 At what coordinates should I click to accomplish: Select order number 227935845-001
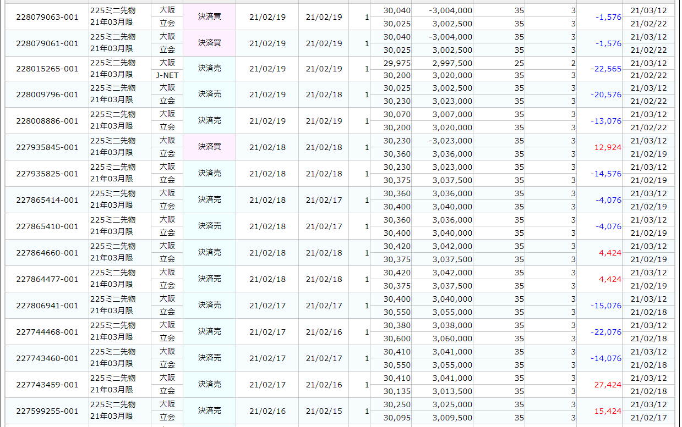(x=47, y=147)
